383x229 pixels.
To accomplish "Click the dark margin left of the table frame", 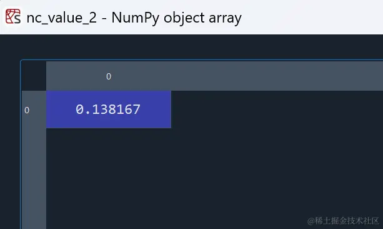I will (10, 145).
